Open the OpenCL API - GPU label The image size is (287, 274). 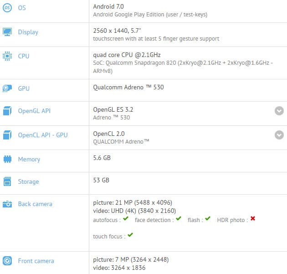point(43,135)
